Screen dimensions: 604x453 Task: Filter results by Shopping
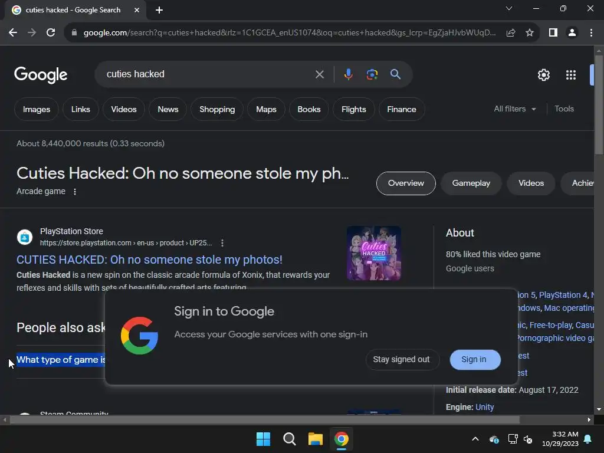pyautogui.click(x=217, y=109)
